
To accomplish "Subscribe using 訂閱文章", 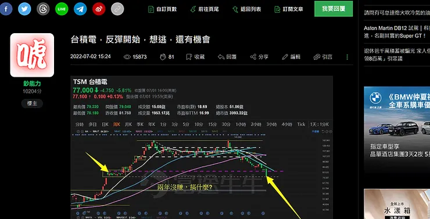I will click(289, 9).
